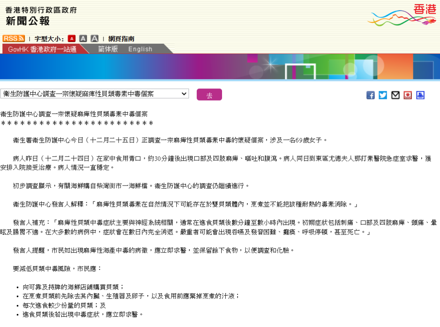Click the red download/save icon

tap(408, 95)
